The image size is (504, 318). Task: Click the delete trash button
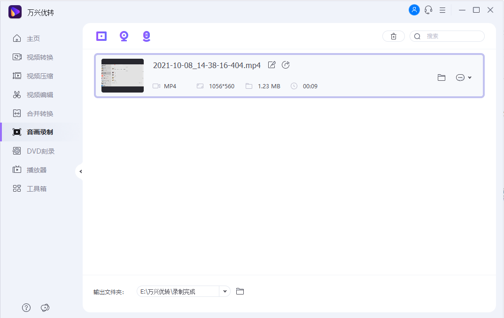(394, 36)
